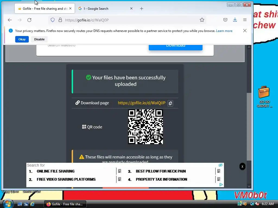The image size is (278, 208).
Task: Save page to Pocket icon
Action: pos(225,20)
